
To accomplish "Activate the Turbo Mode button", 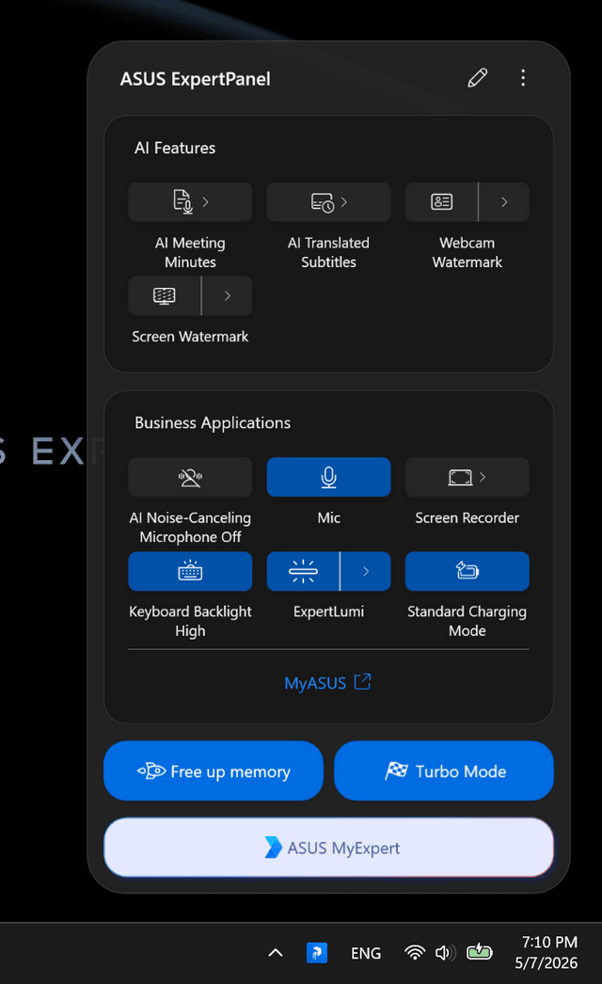I will click(x=444, y=770).
